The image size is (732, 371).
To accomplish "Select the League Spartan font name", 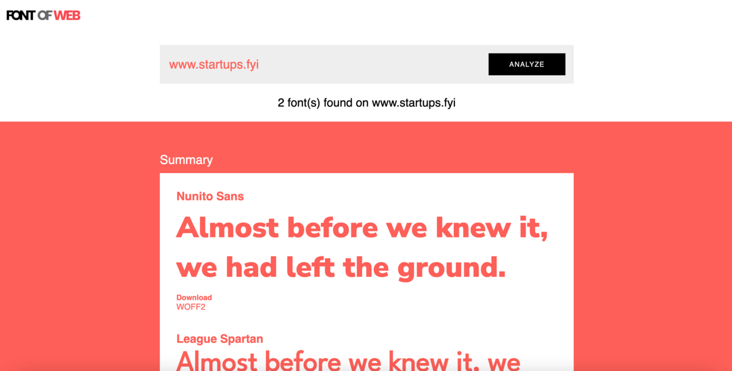I will point(220,339).
